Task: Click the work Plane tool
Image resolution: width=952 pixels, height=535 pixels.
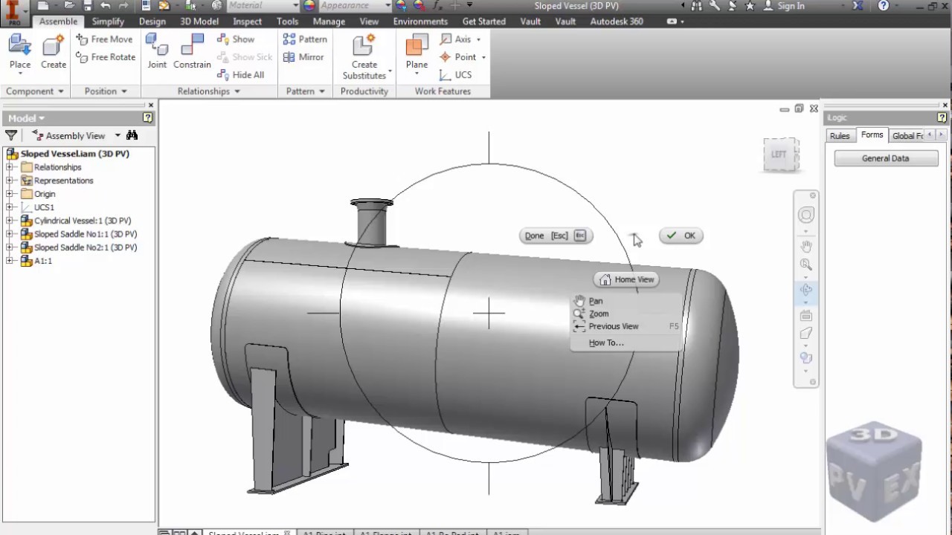Action: pos(416,46)
